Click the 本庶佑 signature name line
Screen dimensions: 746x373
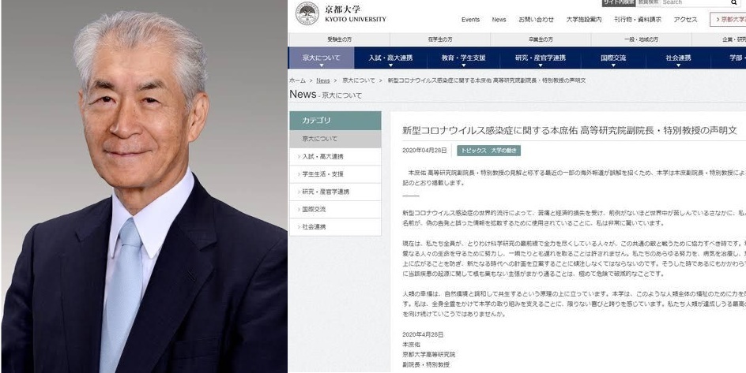412,345
